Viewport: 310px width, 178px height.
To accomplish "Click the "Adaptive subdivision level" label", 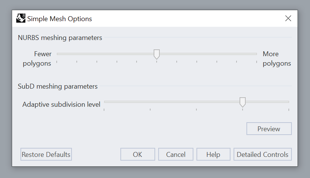I will pos(61,104).
